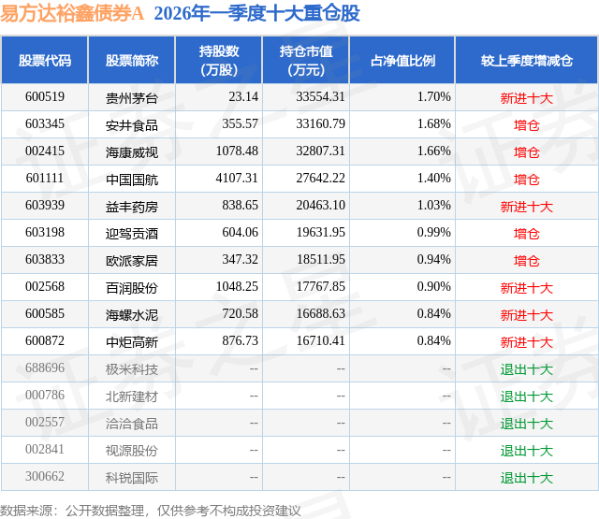Click the 占净值比例 column header
This screenshot has width=599, height=519.
tap(402, 60)
